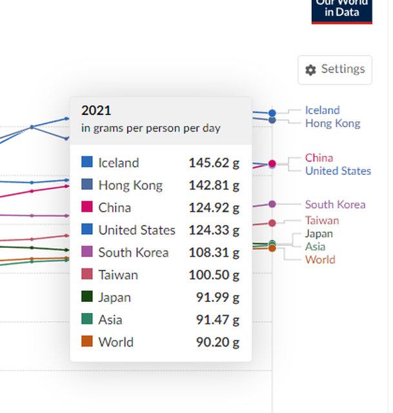This screenshot has height=413, width=393.
Task: Click the South Korea purple swatch
Action: pyautogui.click(x=87, y=251)
